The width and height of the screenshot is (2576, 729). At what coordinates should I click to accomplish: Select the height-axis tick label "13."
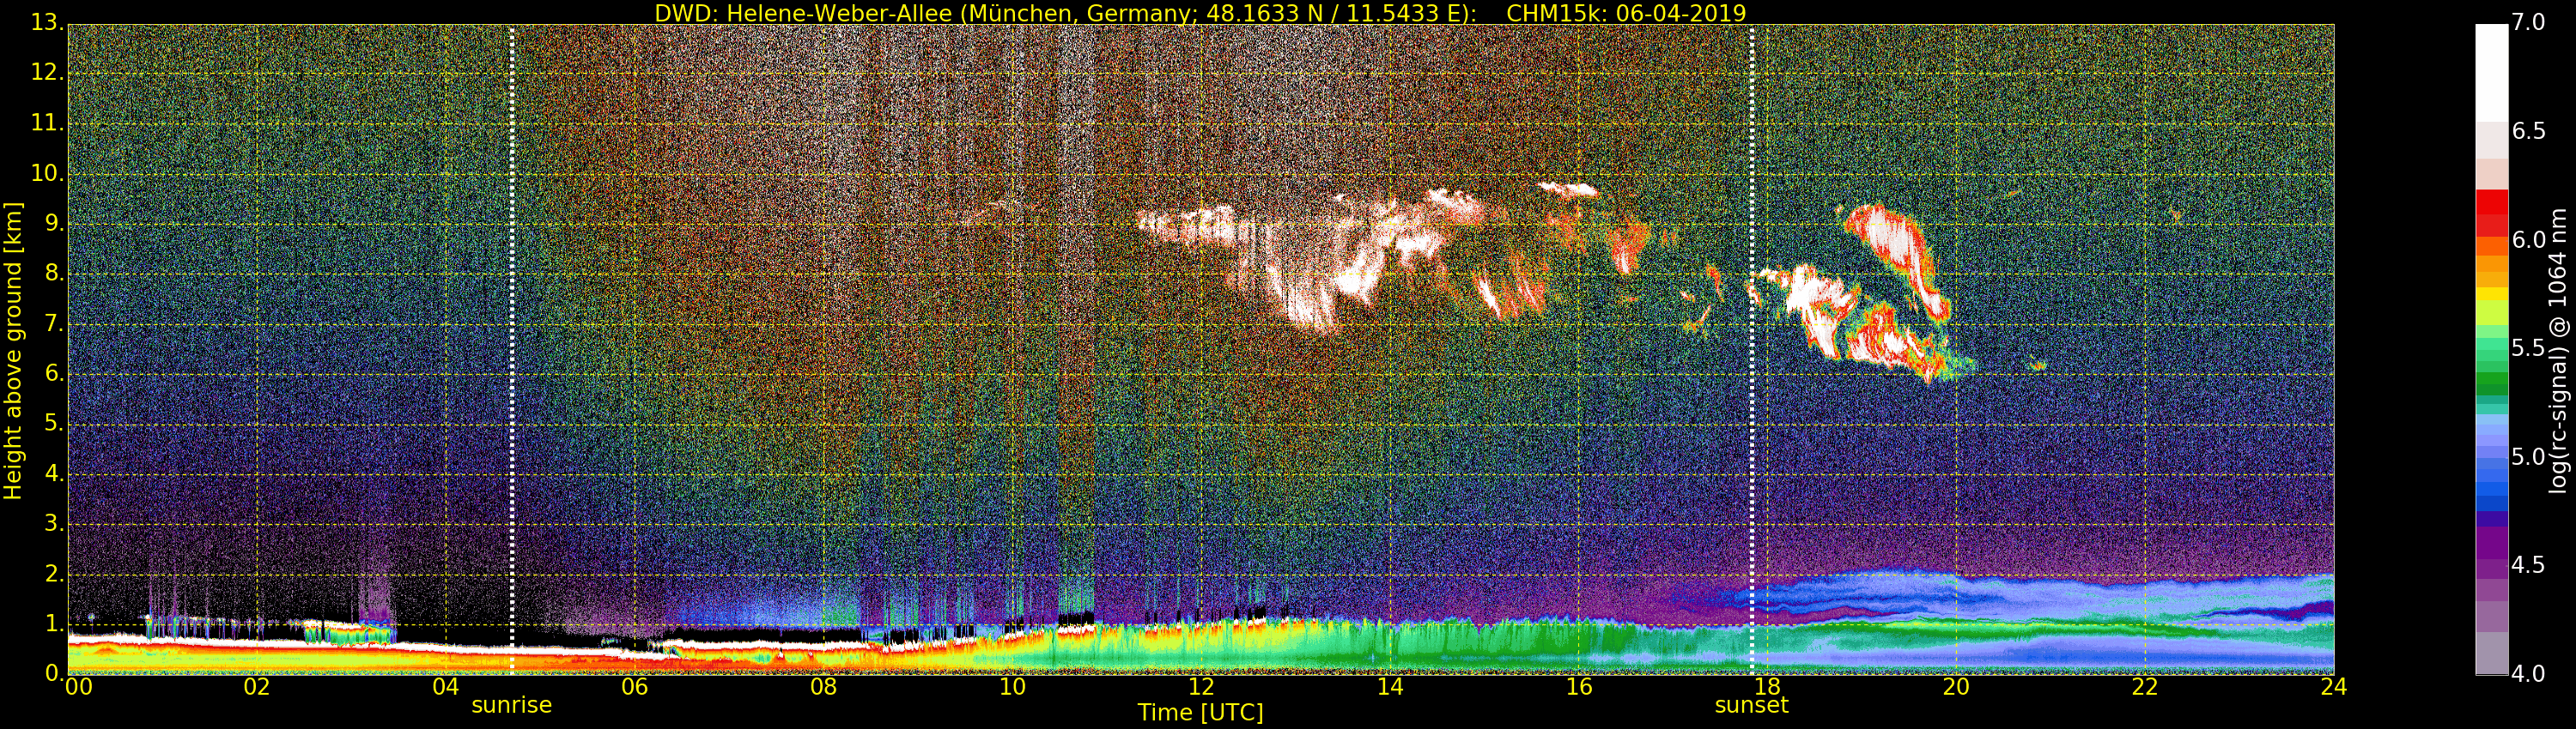(47, 22)
